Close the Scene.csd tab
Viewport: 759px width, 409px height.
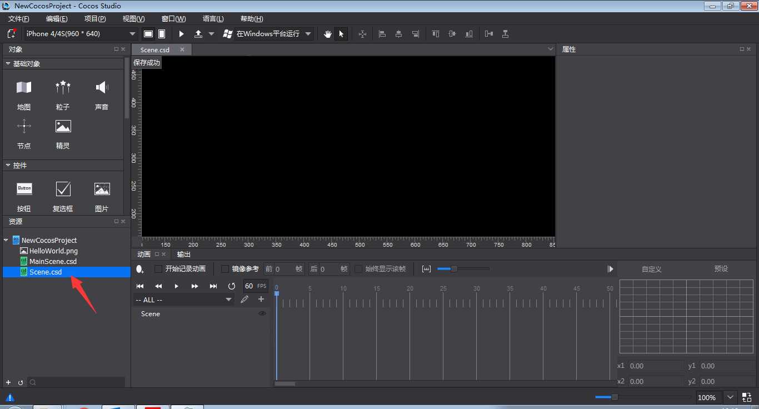click(x=182, y=49)
